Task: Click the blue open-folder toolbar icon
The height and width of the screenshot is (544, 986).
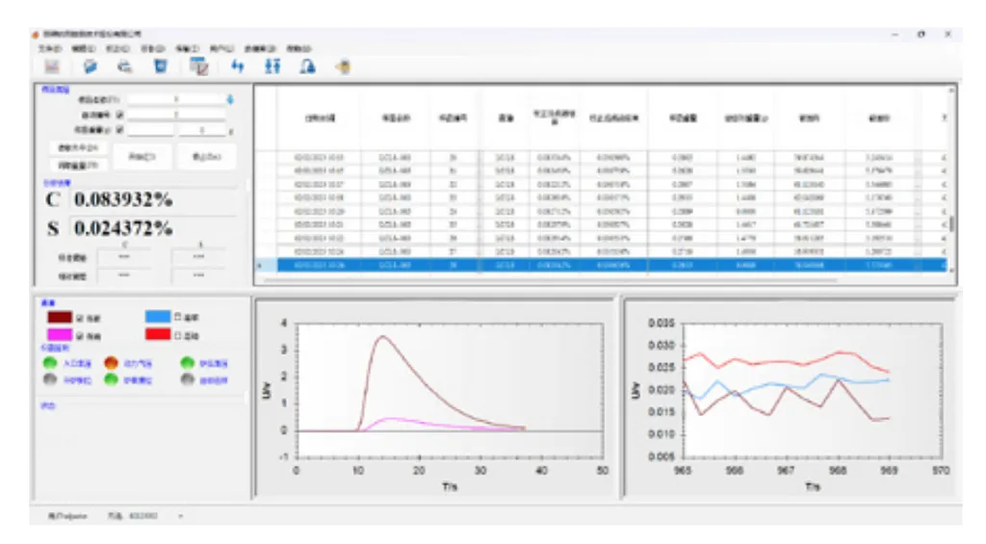Action: click(90, 66)
